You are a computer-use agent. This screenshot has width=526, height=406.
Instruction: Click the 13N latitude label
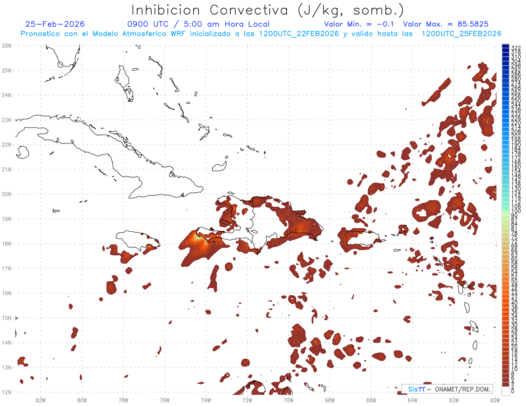pos(6,367)
